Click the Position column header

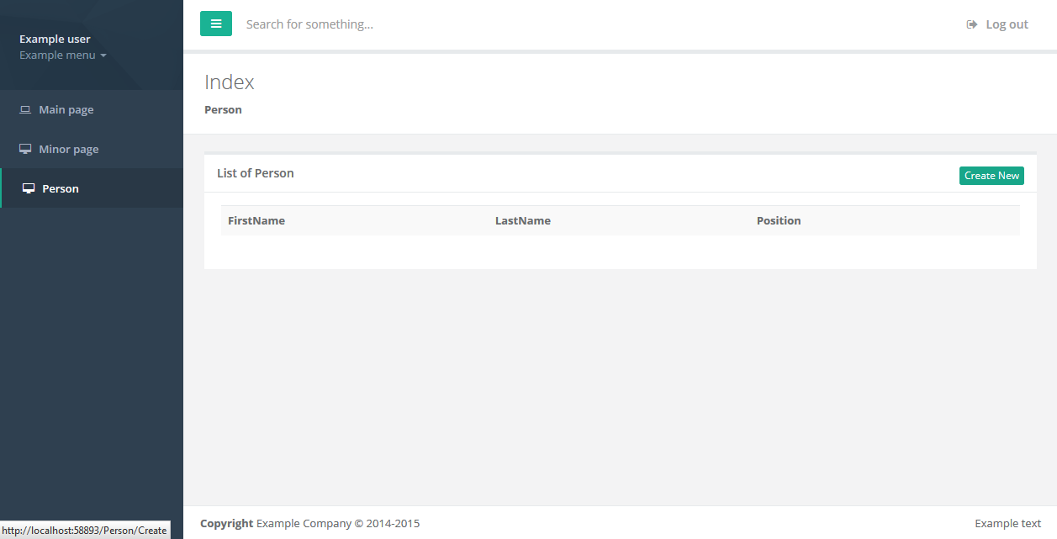point(779,221)
